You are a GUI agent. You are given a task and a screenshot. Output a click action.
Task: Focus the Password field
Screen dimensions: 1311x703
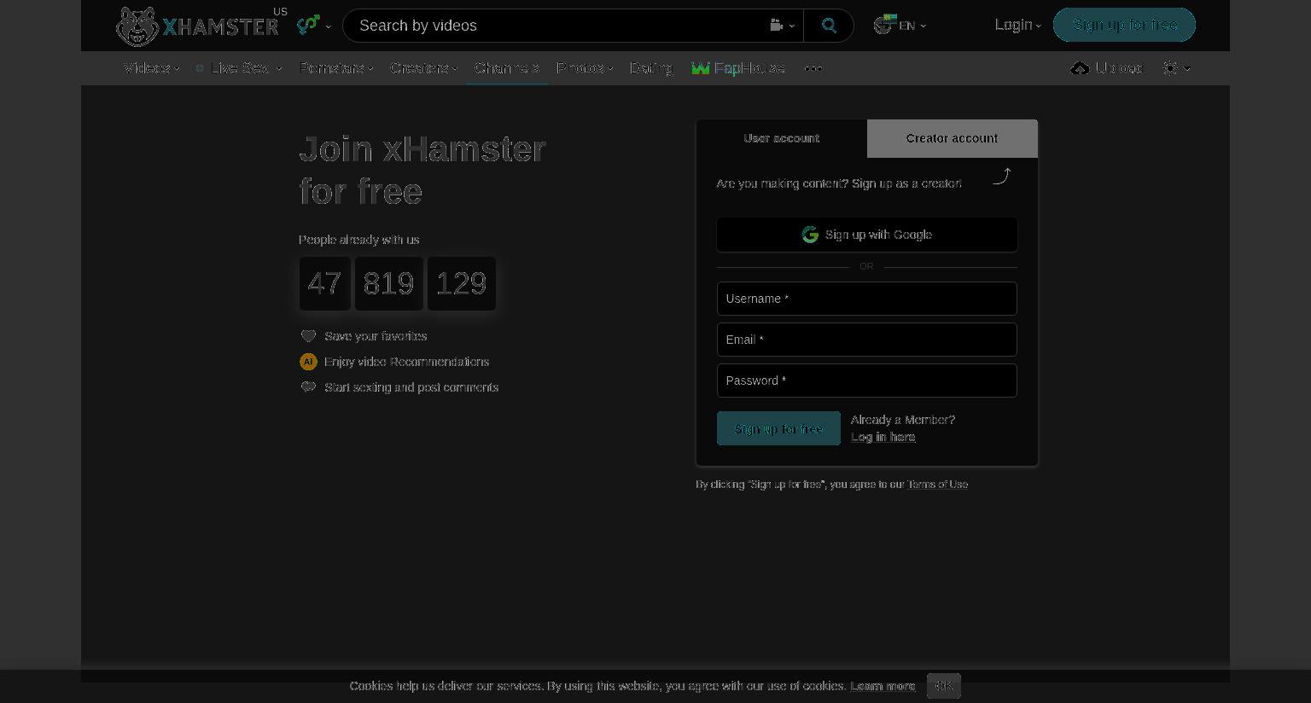point(867,381)
